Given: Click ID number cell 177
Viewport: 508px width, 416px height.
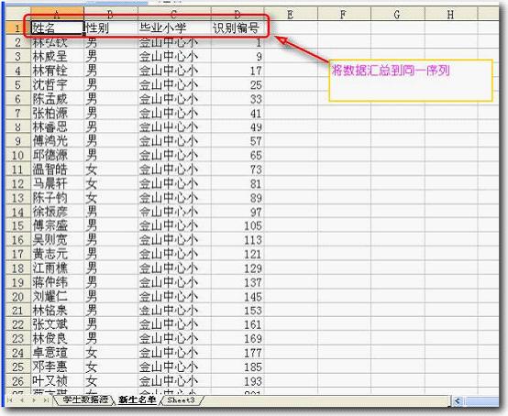Looking at the screenshot, I should (x=237, y=353).
